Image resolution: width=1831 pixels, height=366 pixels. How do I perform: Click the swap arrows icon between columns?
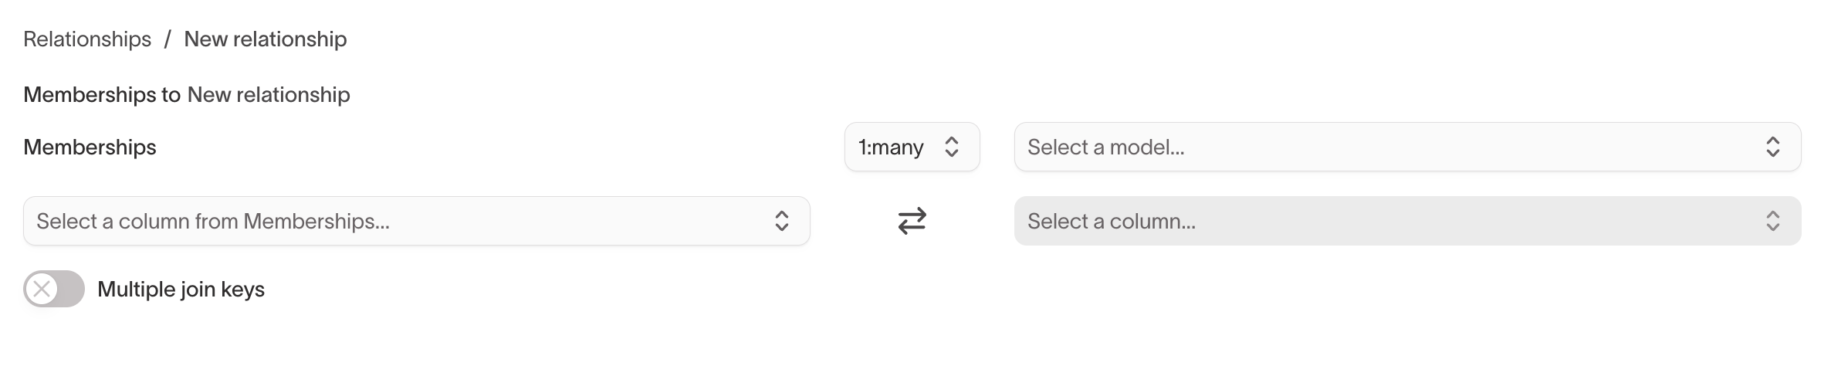pyautogui.click(x=912, y=222)
